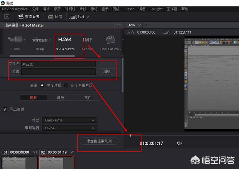Select the Final Cut Pro 7 preset
This screenshot has height=169, width=239.
click(x=111, y=43)
